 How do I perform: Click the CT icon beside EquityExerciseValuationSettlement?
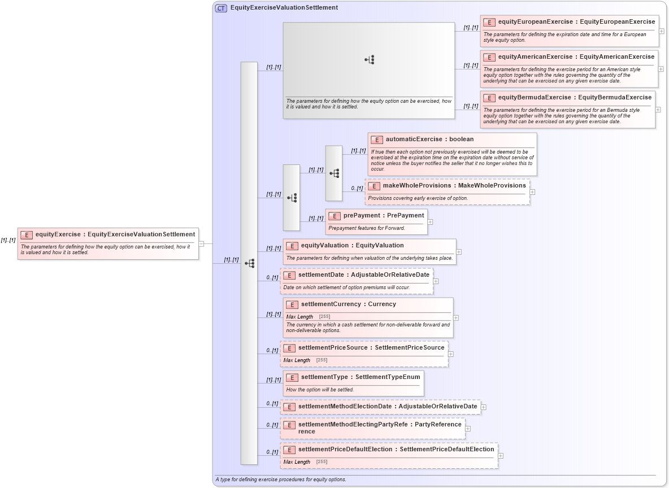point(221,8)
